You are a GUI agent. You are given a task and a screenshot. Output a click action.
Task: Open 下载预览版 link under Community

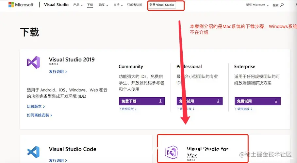point(128,109)
